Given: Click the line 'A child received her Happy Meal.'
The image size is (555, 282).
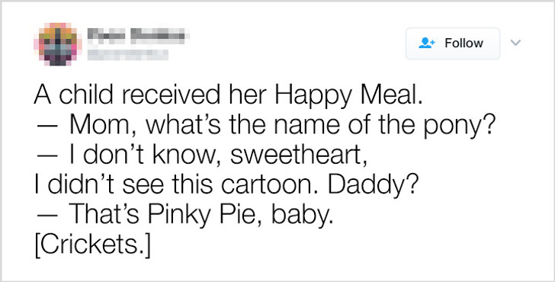Looking at the screenshot, I should [x=228, y=95].
